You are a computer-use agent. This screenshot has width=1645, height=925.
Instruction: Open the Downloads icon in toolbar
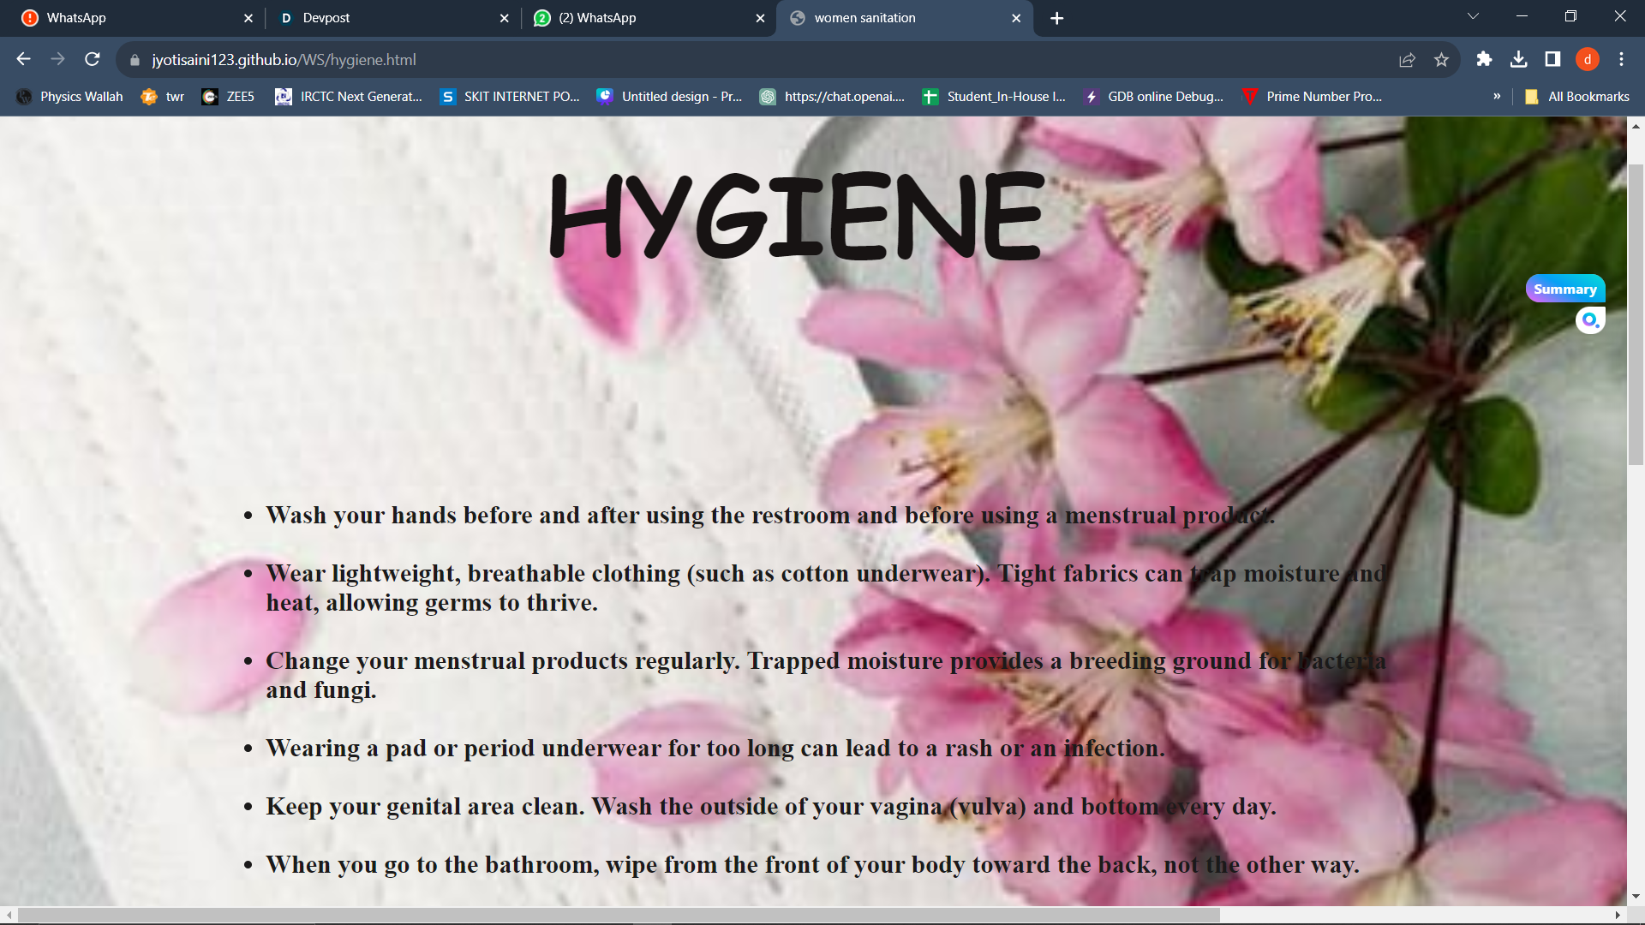[x=1518, y=59]
